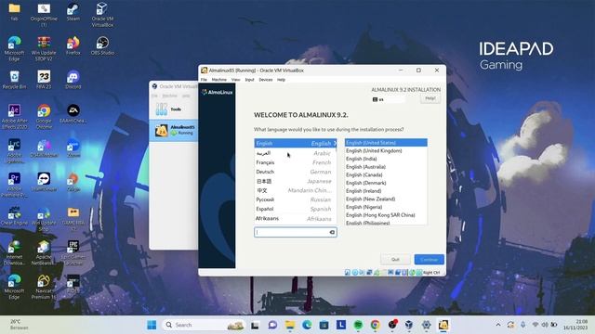Open FIFA 23 desktop shortcut
This screenshot has width=595, height=334.
tap(44, 80)
